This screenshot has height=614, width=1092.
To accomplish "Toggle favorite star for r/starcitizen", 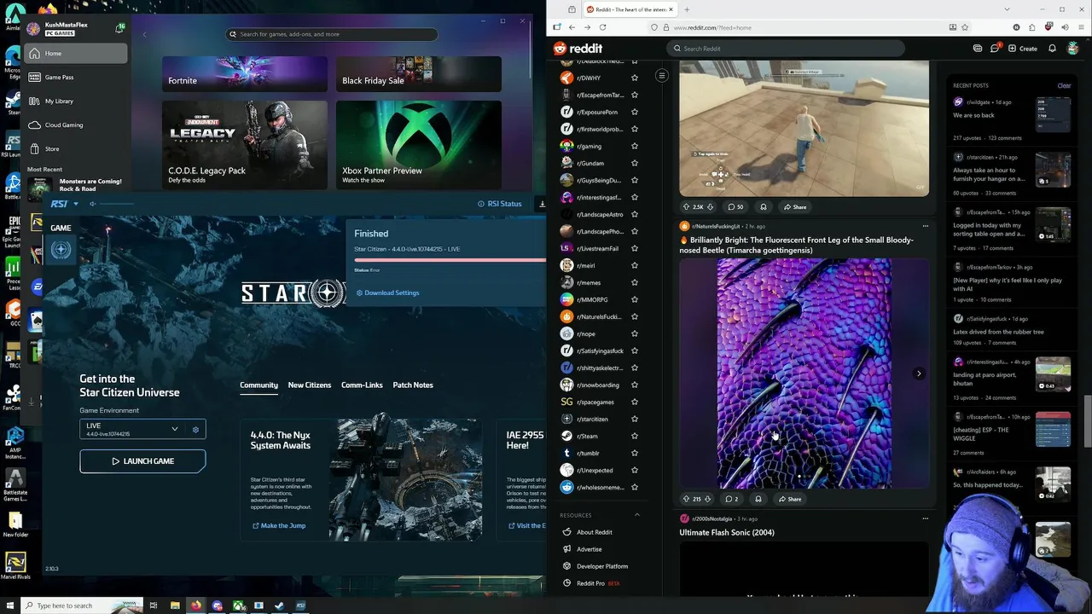I will coord(634,419).
